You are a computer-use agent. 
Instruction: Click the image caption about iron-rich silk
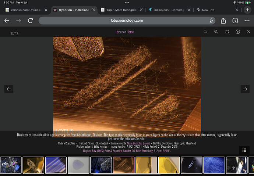point(127,137)
